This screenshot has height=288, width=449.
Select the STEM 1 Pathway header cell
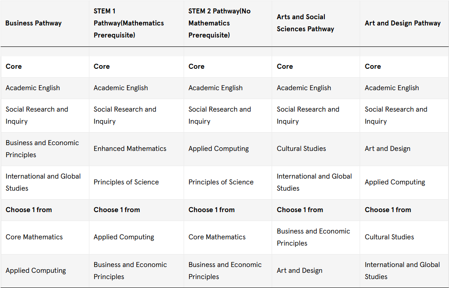coord(129,23)
